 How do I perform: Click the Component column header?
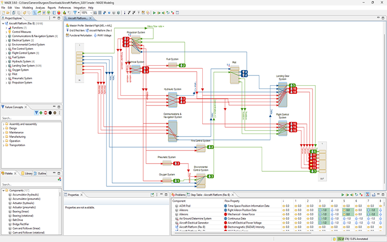179,201
